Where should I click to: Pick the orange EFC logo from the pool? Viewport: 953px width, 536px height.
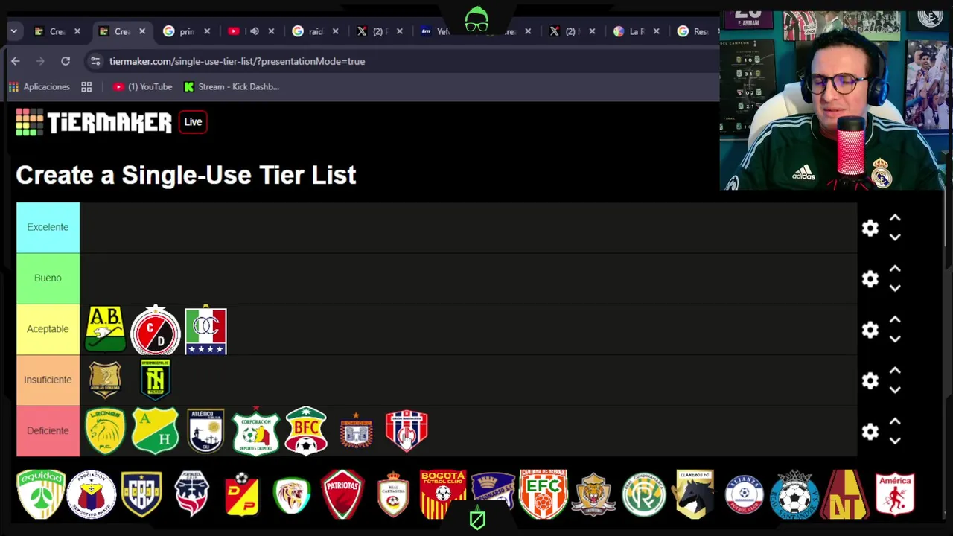(544, 494)
